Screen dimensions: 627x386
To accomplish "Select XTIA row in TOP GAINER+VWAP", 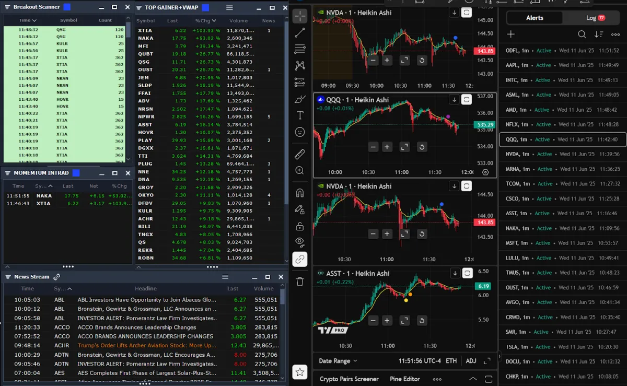I will click(209, 31).
